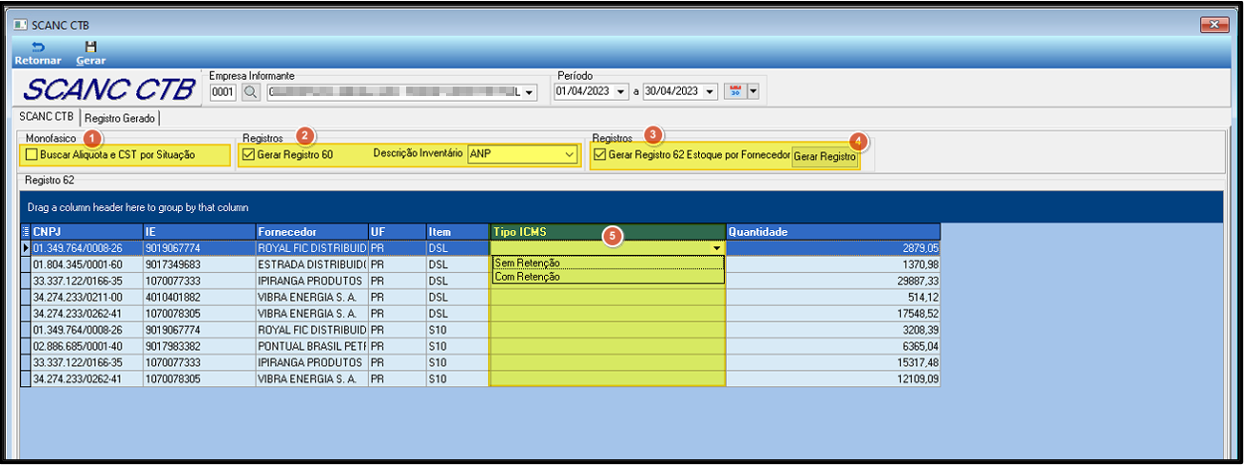Click quantity cell 29887,33
The image size is (1245, 465).
point(833,281)
